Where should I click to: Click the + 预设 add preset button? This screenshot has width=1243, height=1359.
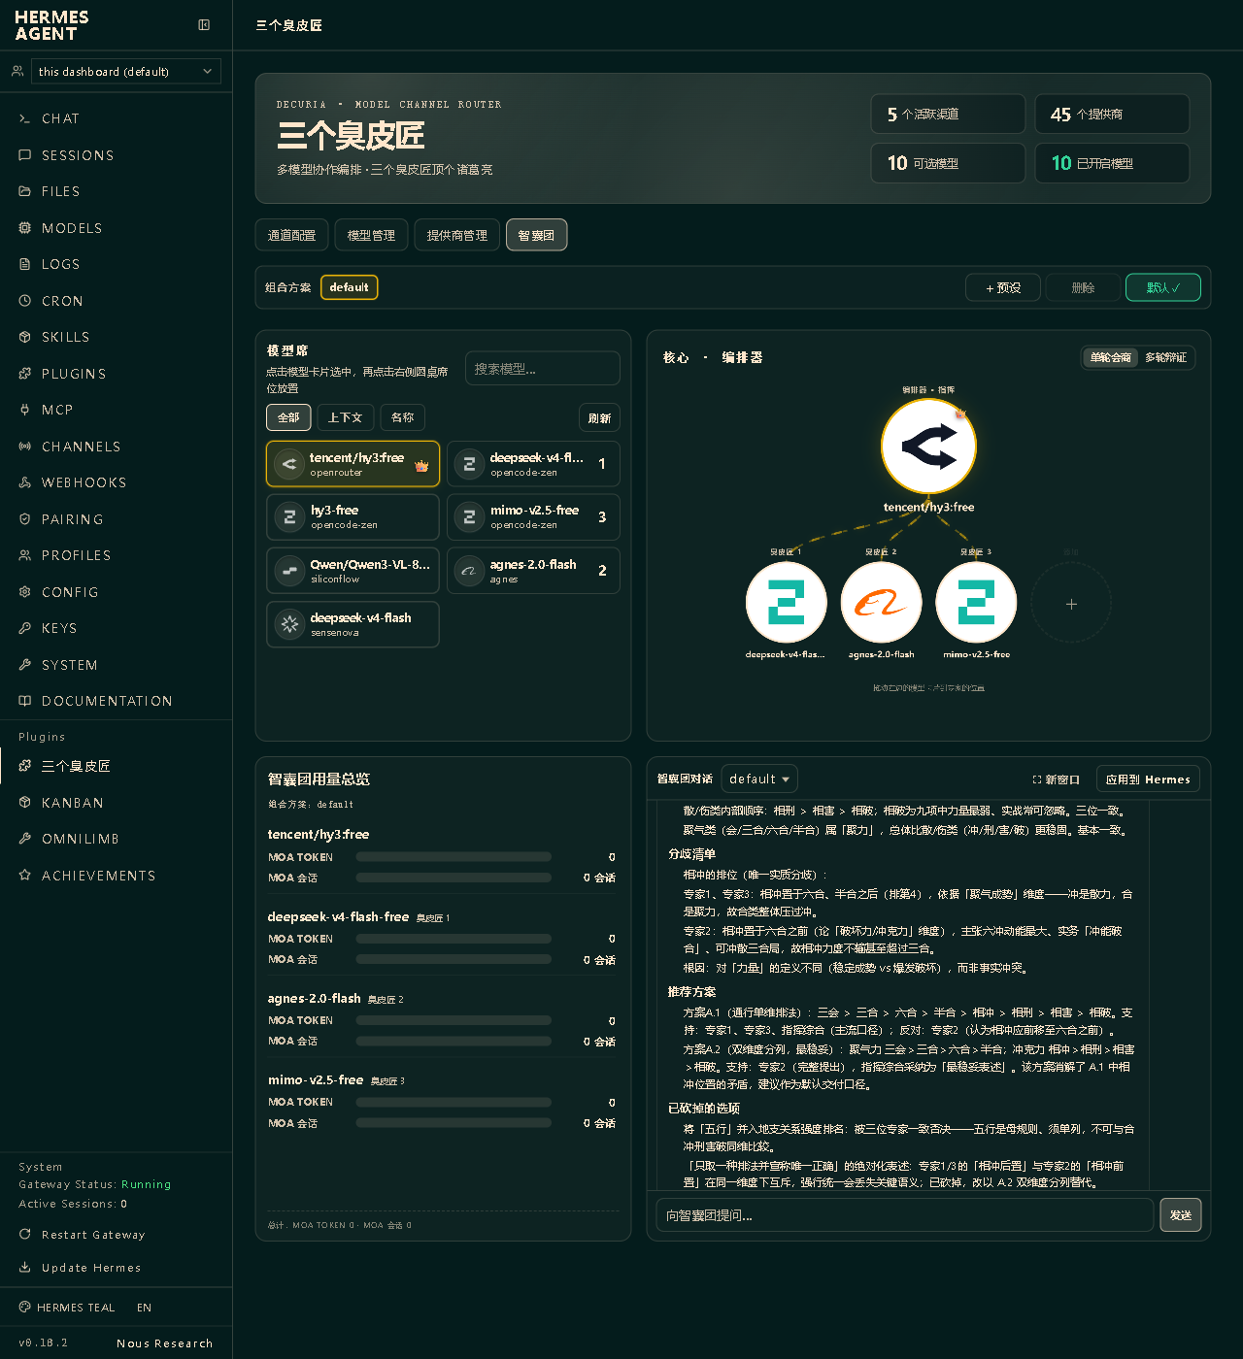tap(1003, 287)
